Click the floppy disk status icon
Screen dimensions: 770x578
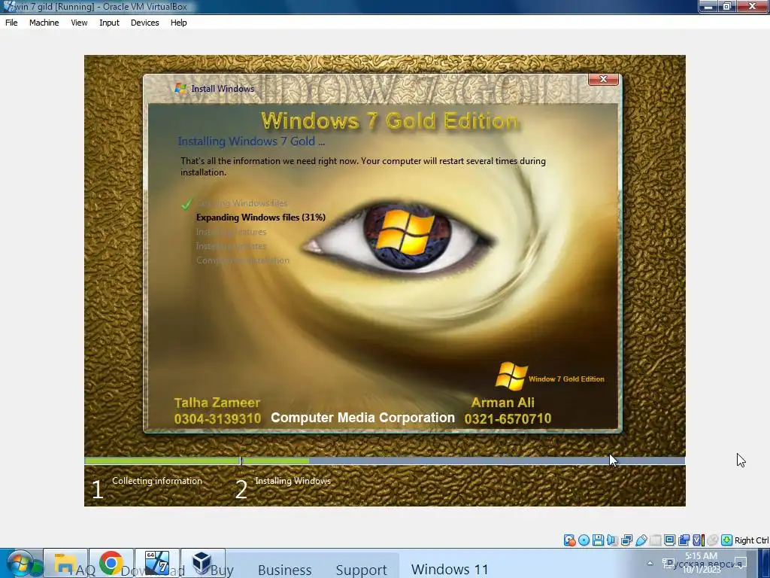(598, 540)
